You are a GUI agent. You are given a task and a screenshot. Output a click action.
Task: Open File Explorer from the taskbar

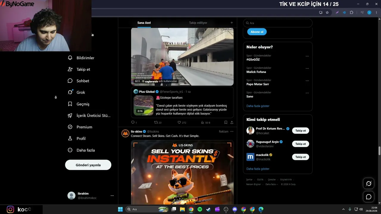point(182,209)
